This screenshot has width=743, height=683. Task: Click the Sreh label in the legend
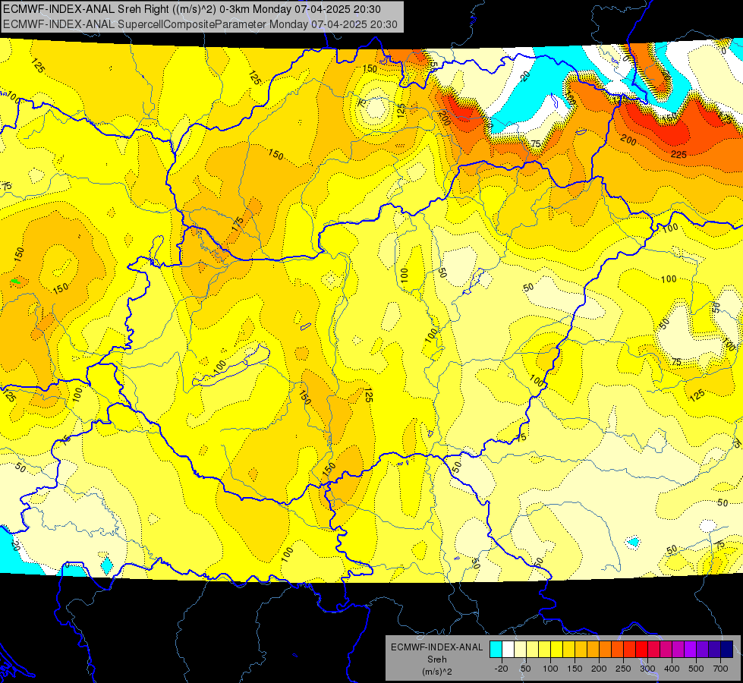(437, 659)
